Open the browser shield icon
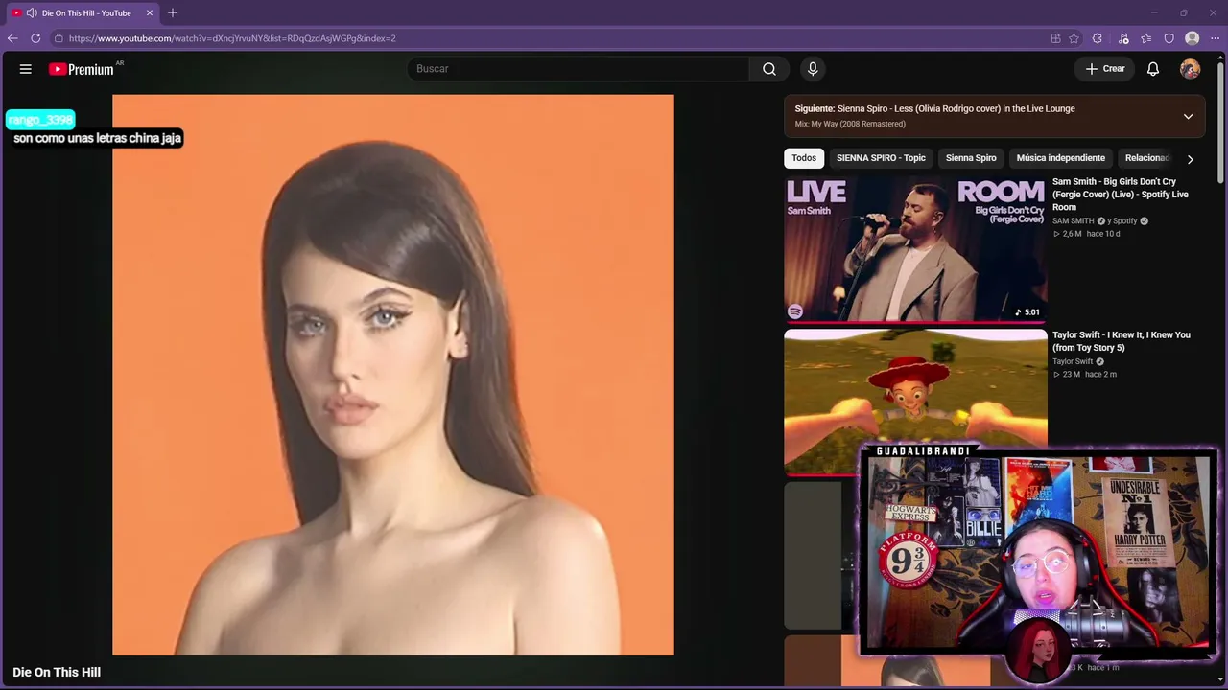 (1169, 38)
